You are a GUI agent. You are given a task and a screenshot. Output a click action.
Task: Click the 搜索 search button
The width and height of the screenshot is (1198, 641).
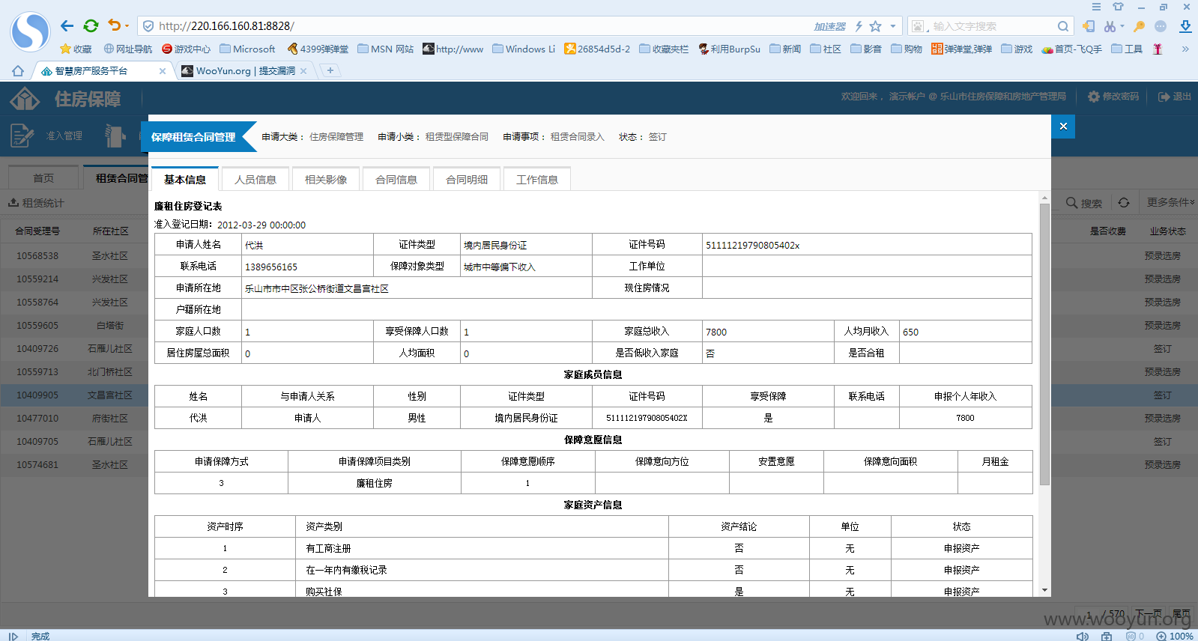click(1084, 203)
